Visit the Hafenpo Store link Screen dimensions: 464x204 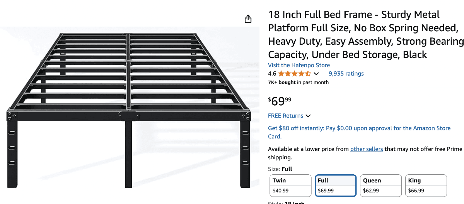299,65
